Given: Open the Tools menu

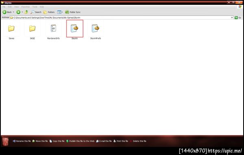Looking at the screenshot, I should click(35, 7).
